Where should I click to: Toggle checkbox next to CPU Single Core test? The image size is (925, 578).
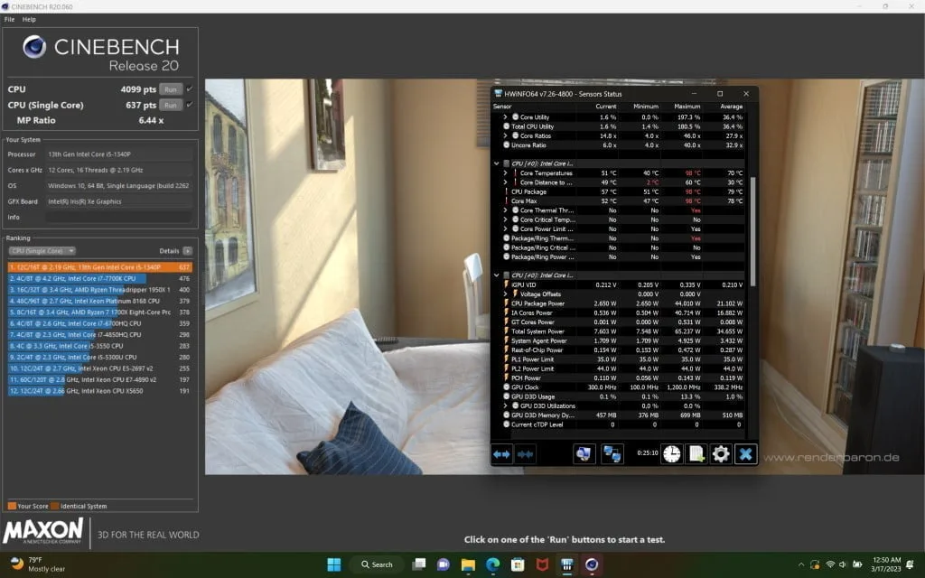pyautogui.click(x=189, y=105)
